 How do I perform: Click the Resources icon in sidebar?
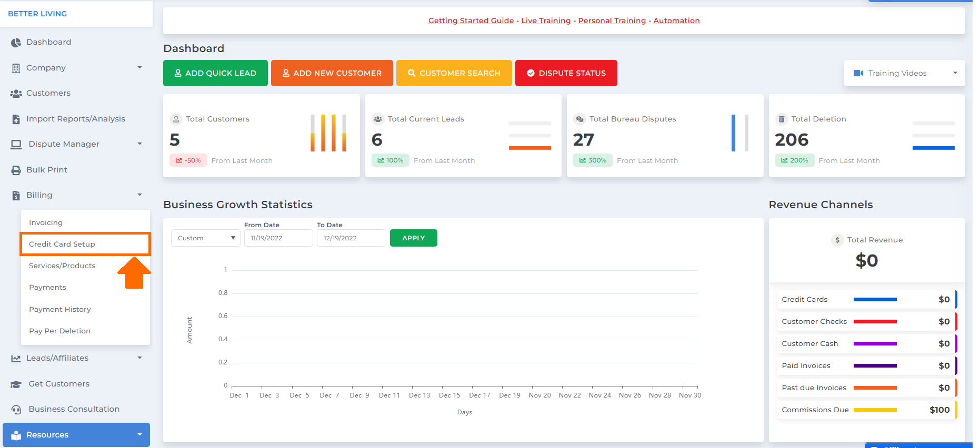16,435
